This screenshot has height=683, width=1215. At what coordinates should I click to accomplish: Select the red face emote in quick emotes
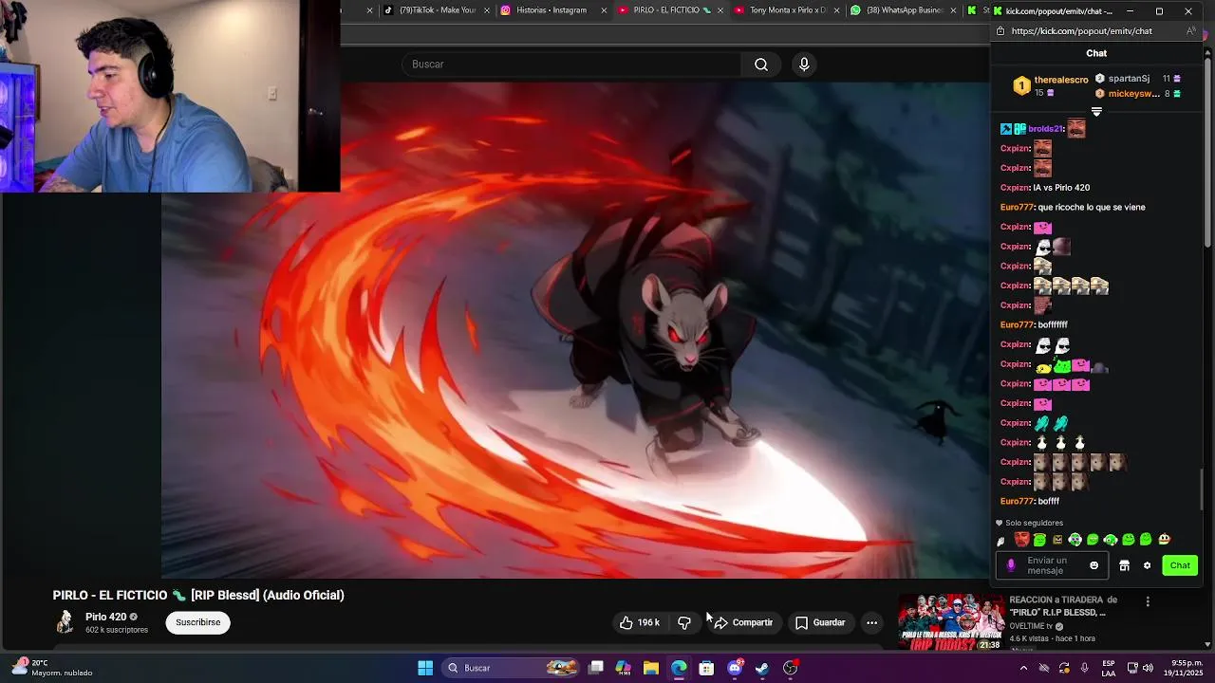[x=1021, y=540]
